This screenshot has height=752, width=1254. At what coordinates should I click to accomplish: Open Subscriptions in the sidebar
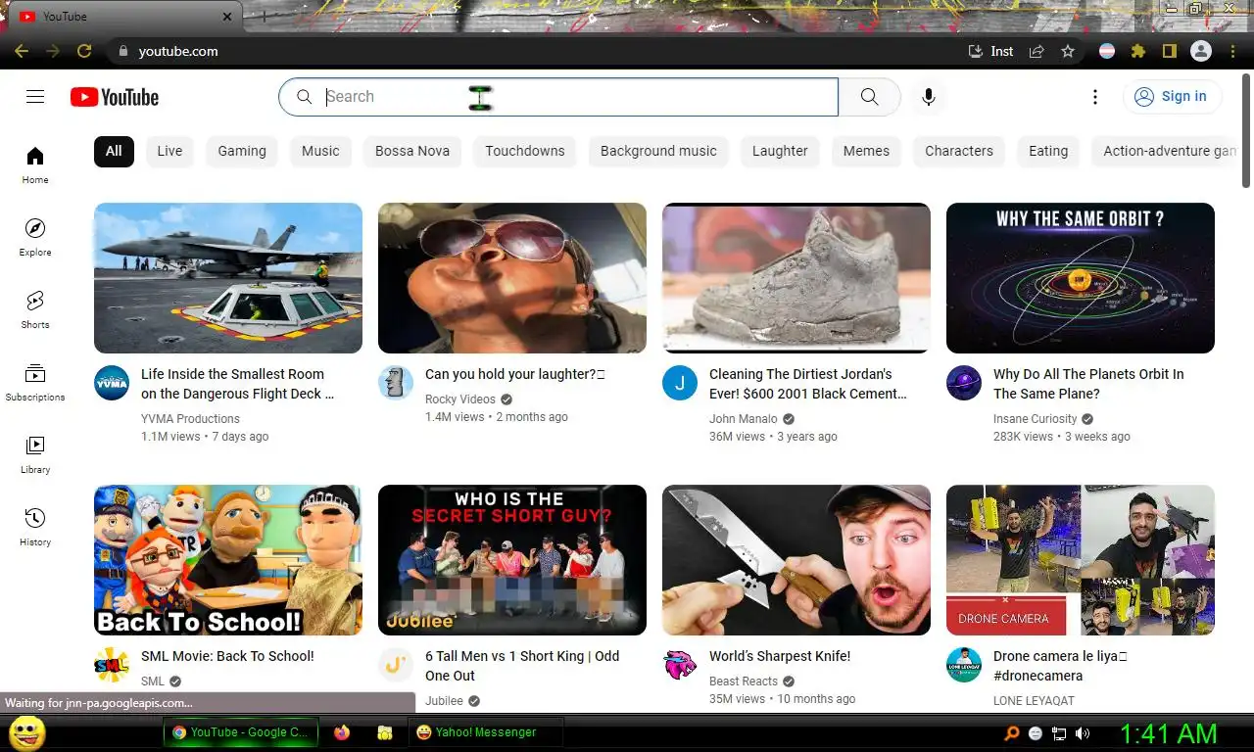pos(35,382)
